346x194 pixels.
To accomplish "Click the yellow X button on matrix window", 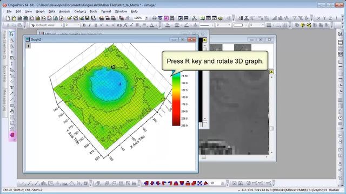I will point(204,40).
